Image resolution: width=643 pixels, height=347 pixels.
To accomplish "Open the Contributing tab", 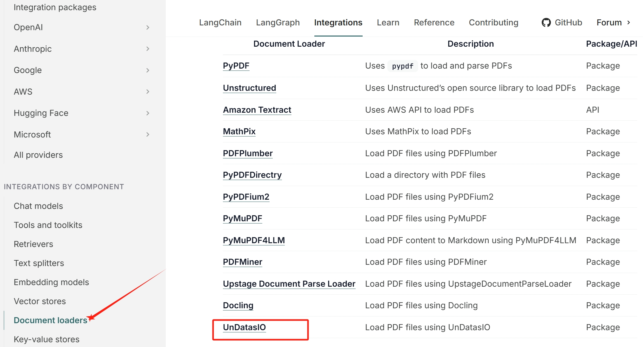I will [493, 23].
